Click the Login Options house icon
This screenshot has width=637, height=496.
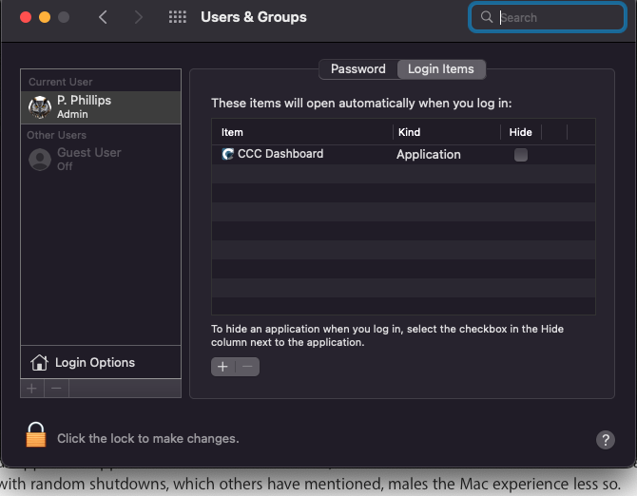click(39, 362)
